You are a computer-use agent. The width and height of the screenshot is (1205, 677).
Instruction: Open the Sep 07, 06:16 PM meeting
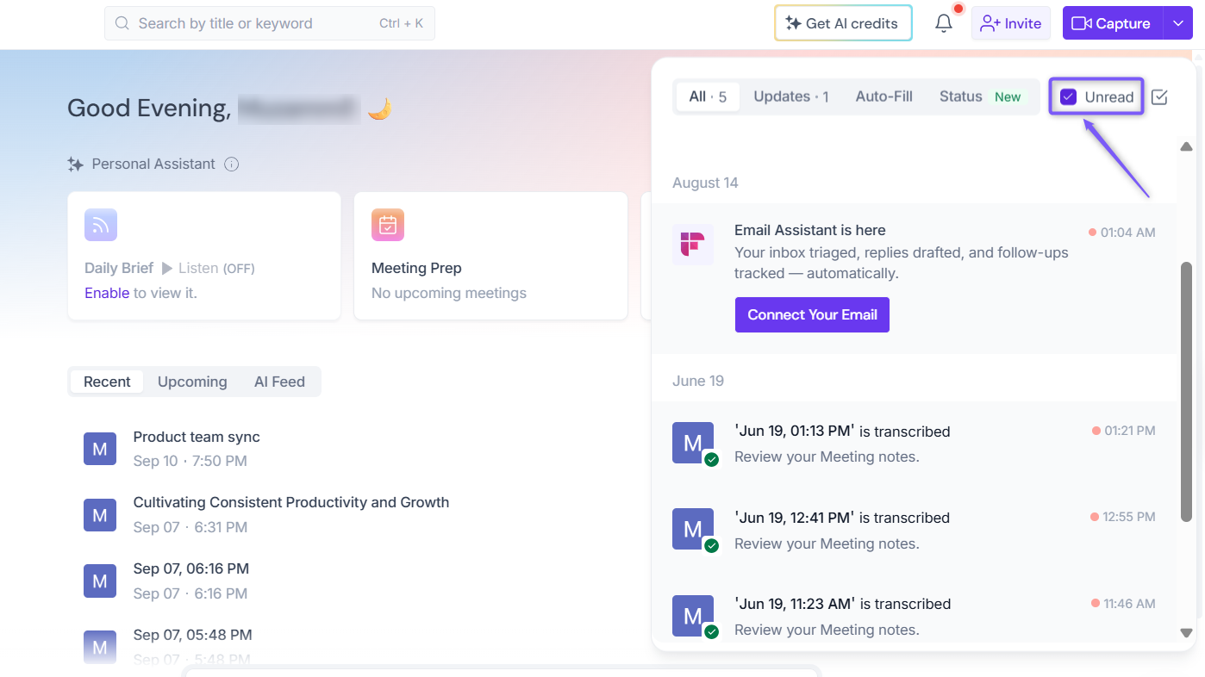tap(191, 568)
